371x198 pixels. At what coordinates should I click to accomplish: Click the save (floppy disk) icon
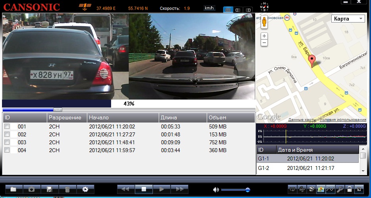[x=49, y=189]
